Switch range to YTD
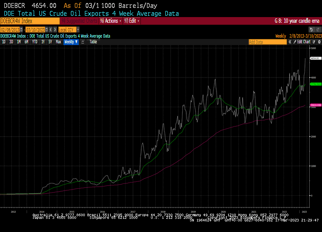The image size is (322, 232). (35, 42)
